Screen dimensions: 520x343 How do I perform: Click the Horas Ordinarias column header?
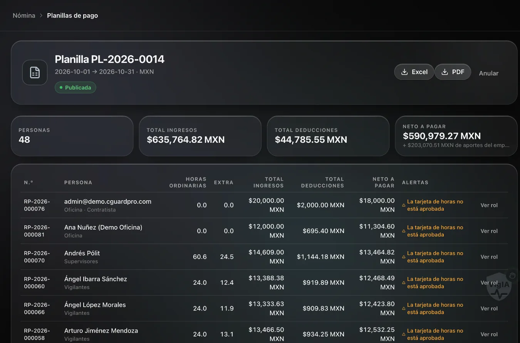(x=188, y=182)
